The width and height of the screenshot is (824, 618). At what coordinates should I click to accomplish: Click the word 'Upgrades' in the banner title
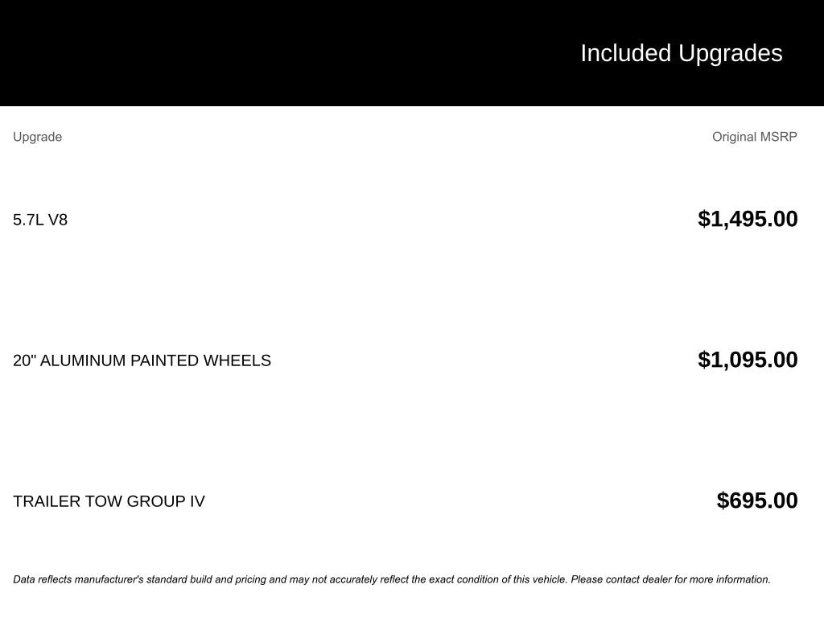(731, 53)
